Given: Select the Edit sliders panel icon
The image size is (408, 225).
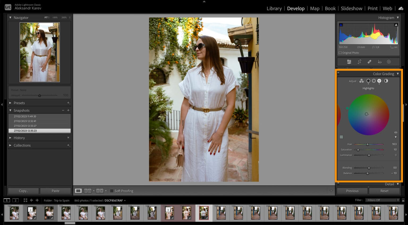Looking at the screenshot, I should coord(349,61).
